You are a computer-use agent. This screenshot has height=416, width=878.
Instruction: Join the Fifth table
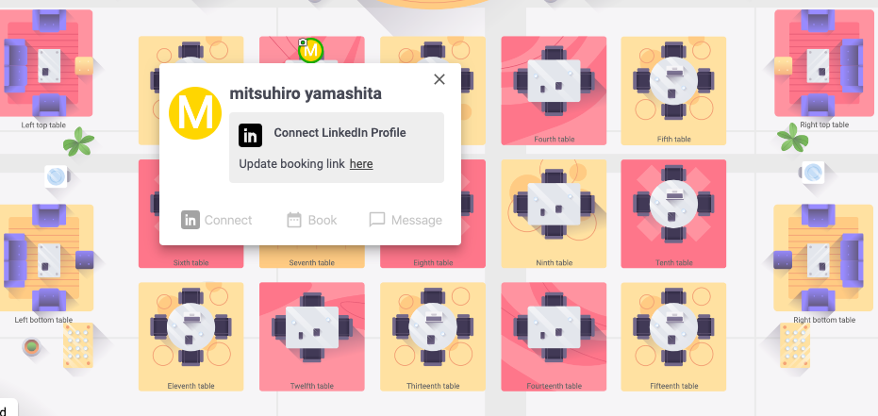[x=673, y=91]
